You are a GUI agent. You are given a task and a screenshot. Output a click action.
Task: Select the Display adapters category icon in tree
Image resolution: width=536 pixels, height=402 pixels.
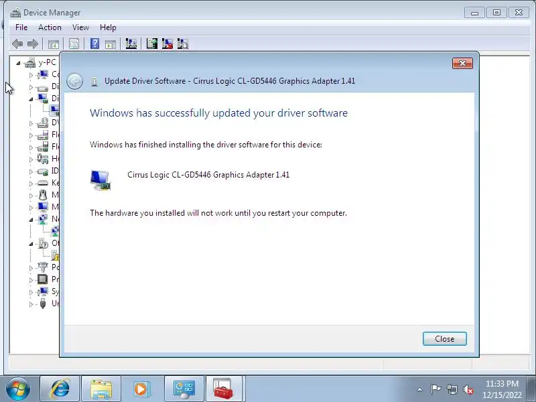(43, 98)
